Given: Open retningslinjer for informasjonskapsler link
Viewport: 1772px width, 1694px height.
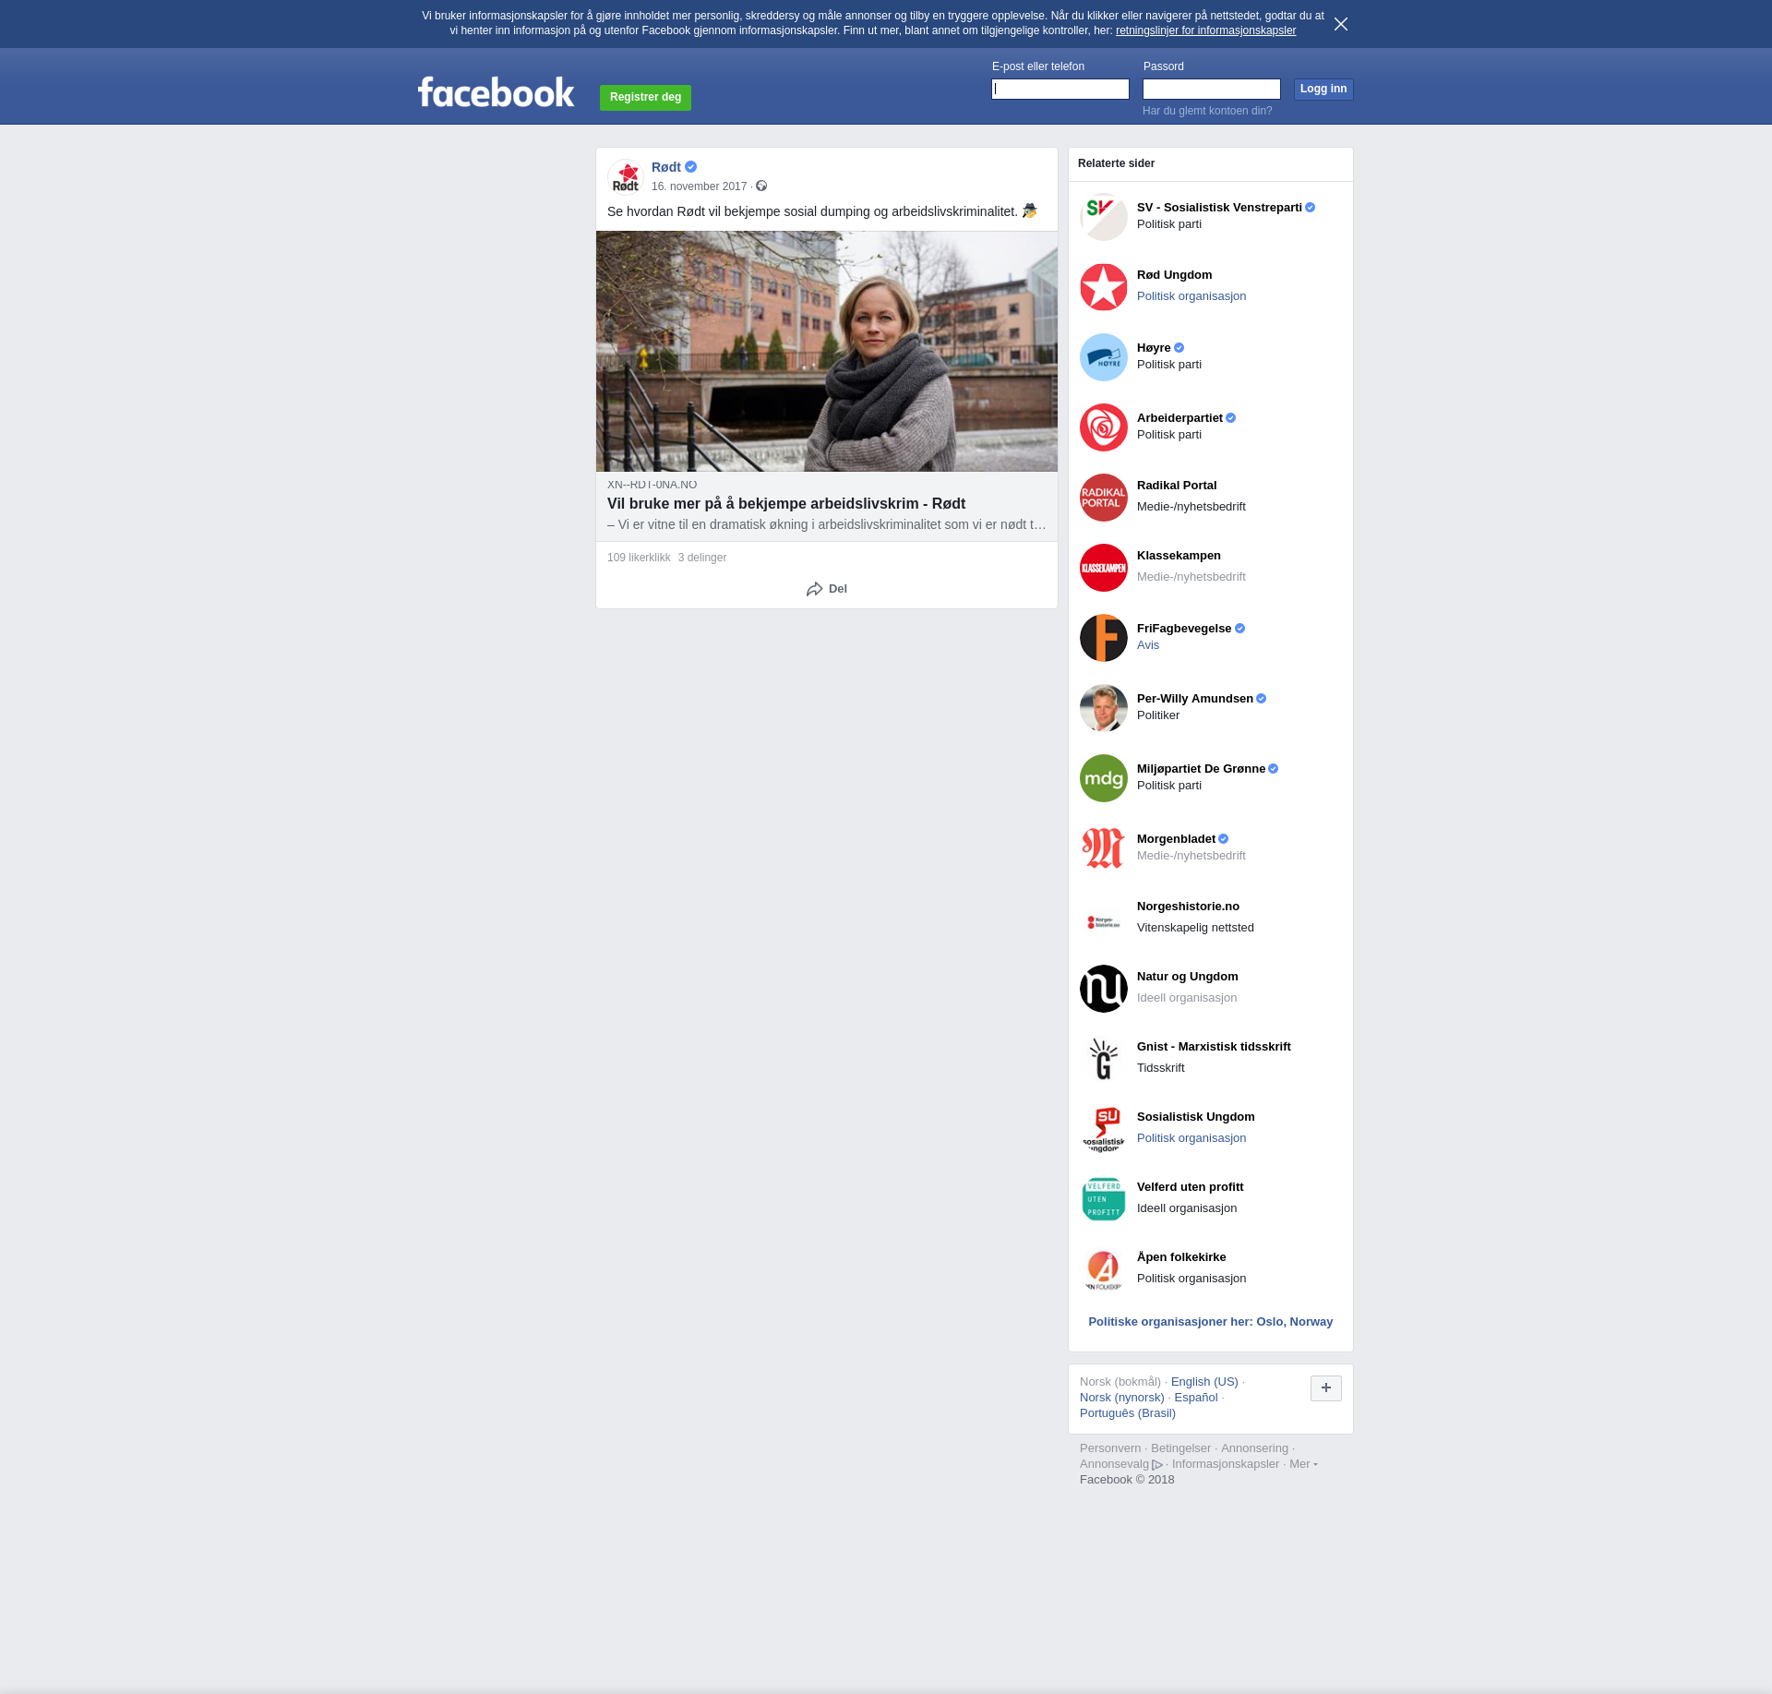Looking at the screenshot, I should tap(1205, 30).
